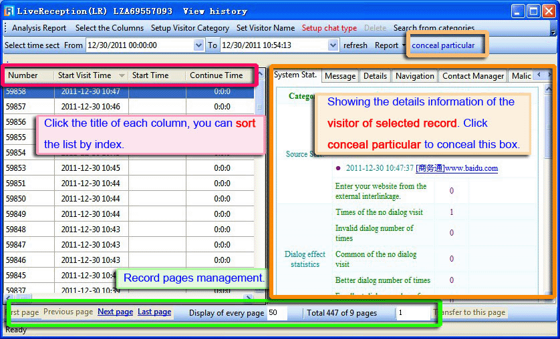Click Transfer to this page

(x=469, y=312)
